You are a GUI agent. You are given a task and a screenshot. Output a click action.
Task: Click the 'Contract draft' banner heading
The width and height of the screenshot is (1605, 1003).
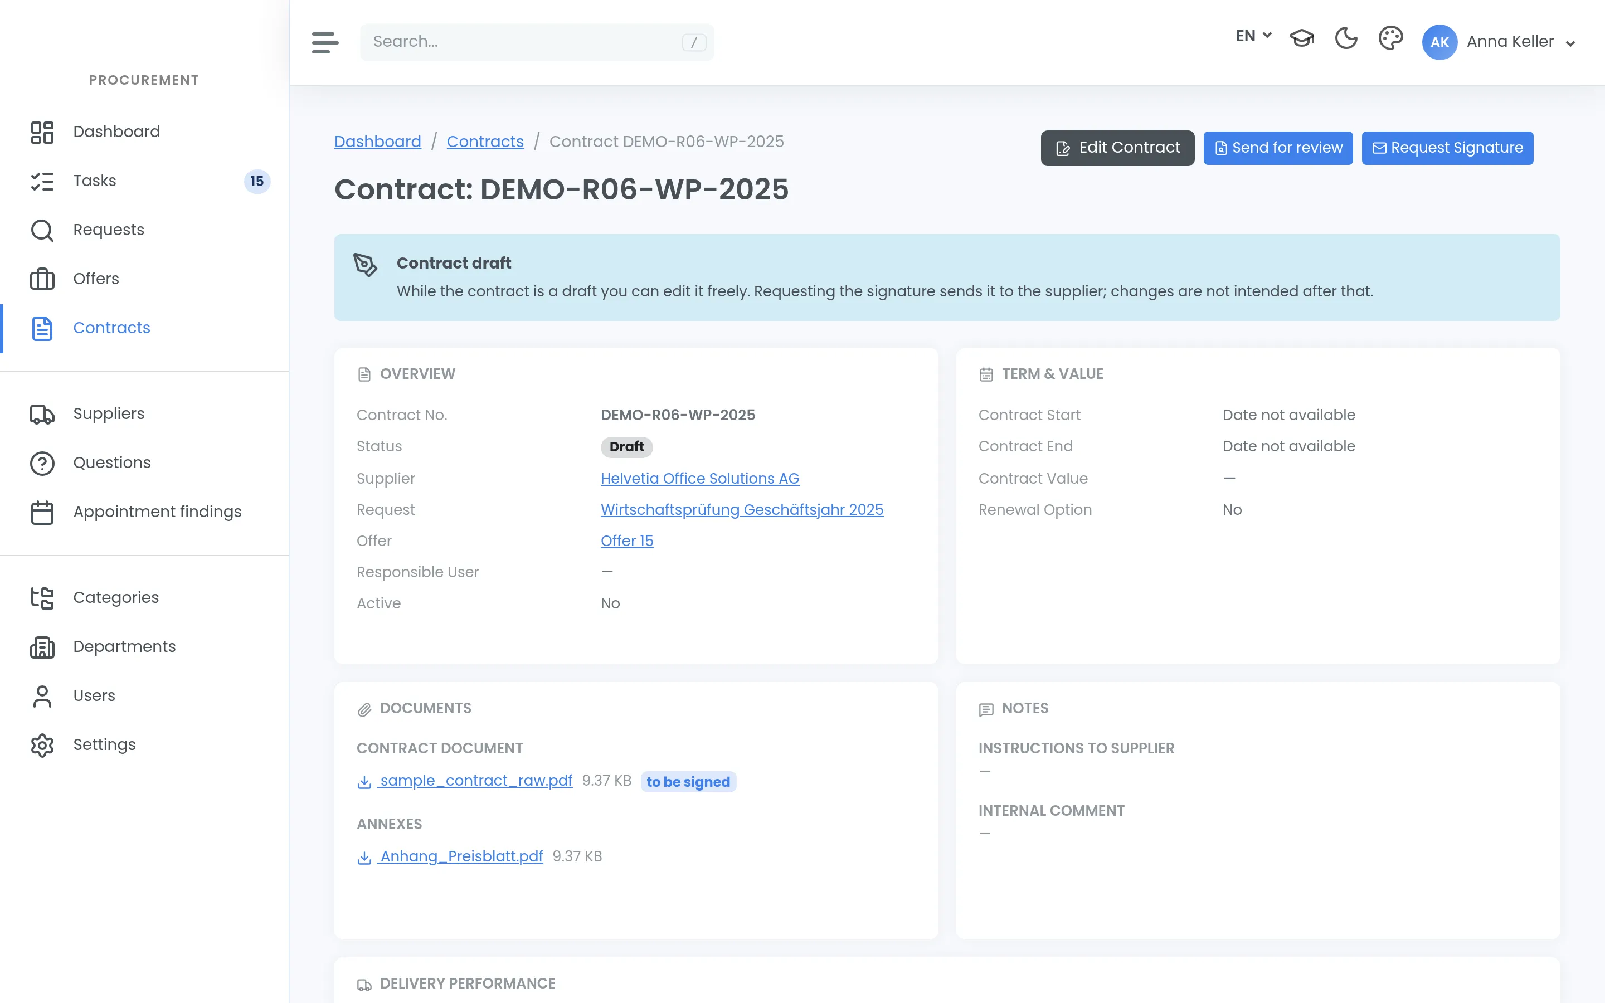(x=454, y=262)
